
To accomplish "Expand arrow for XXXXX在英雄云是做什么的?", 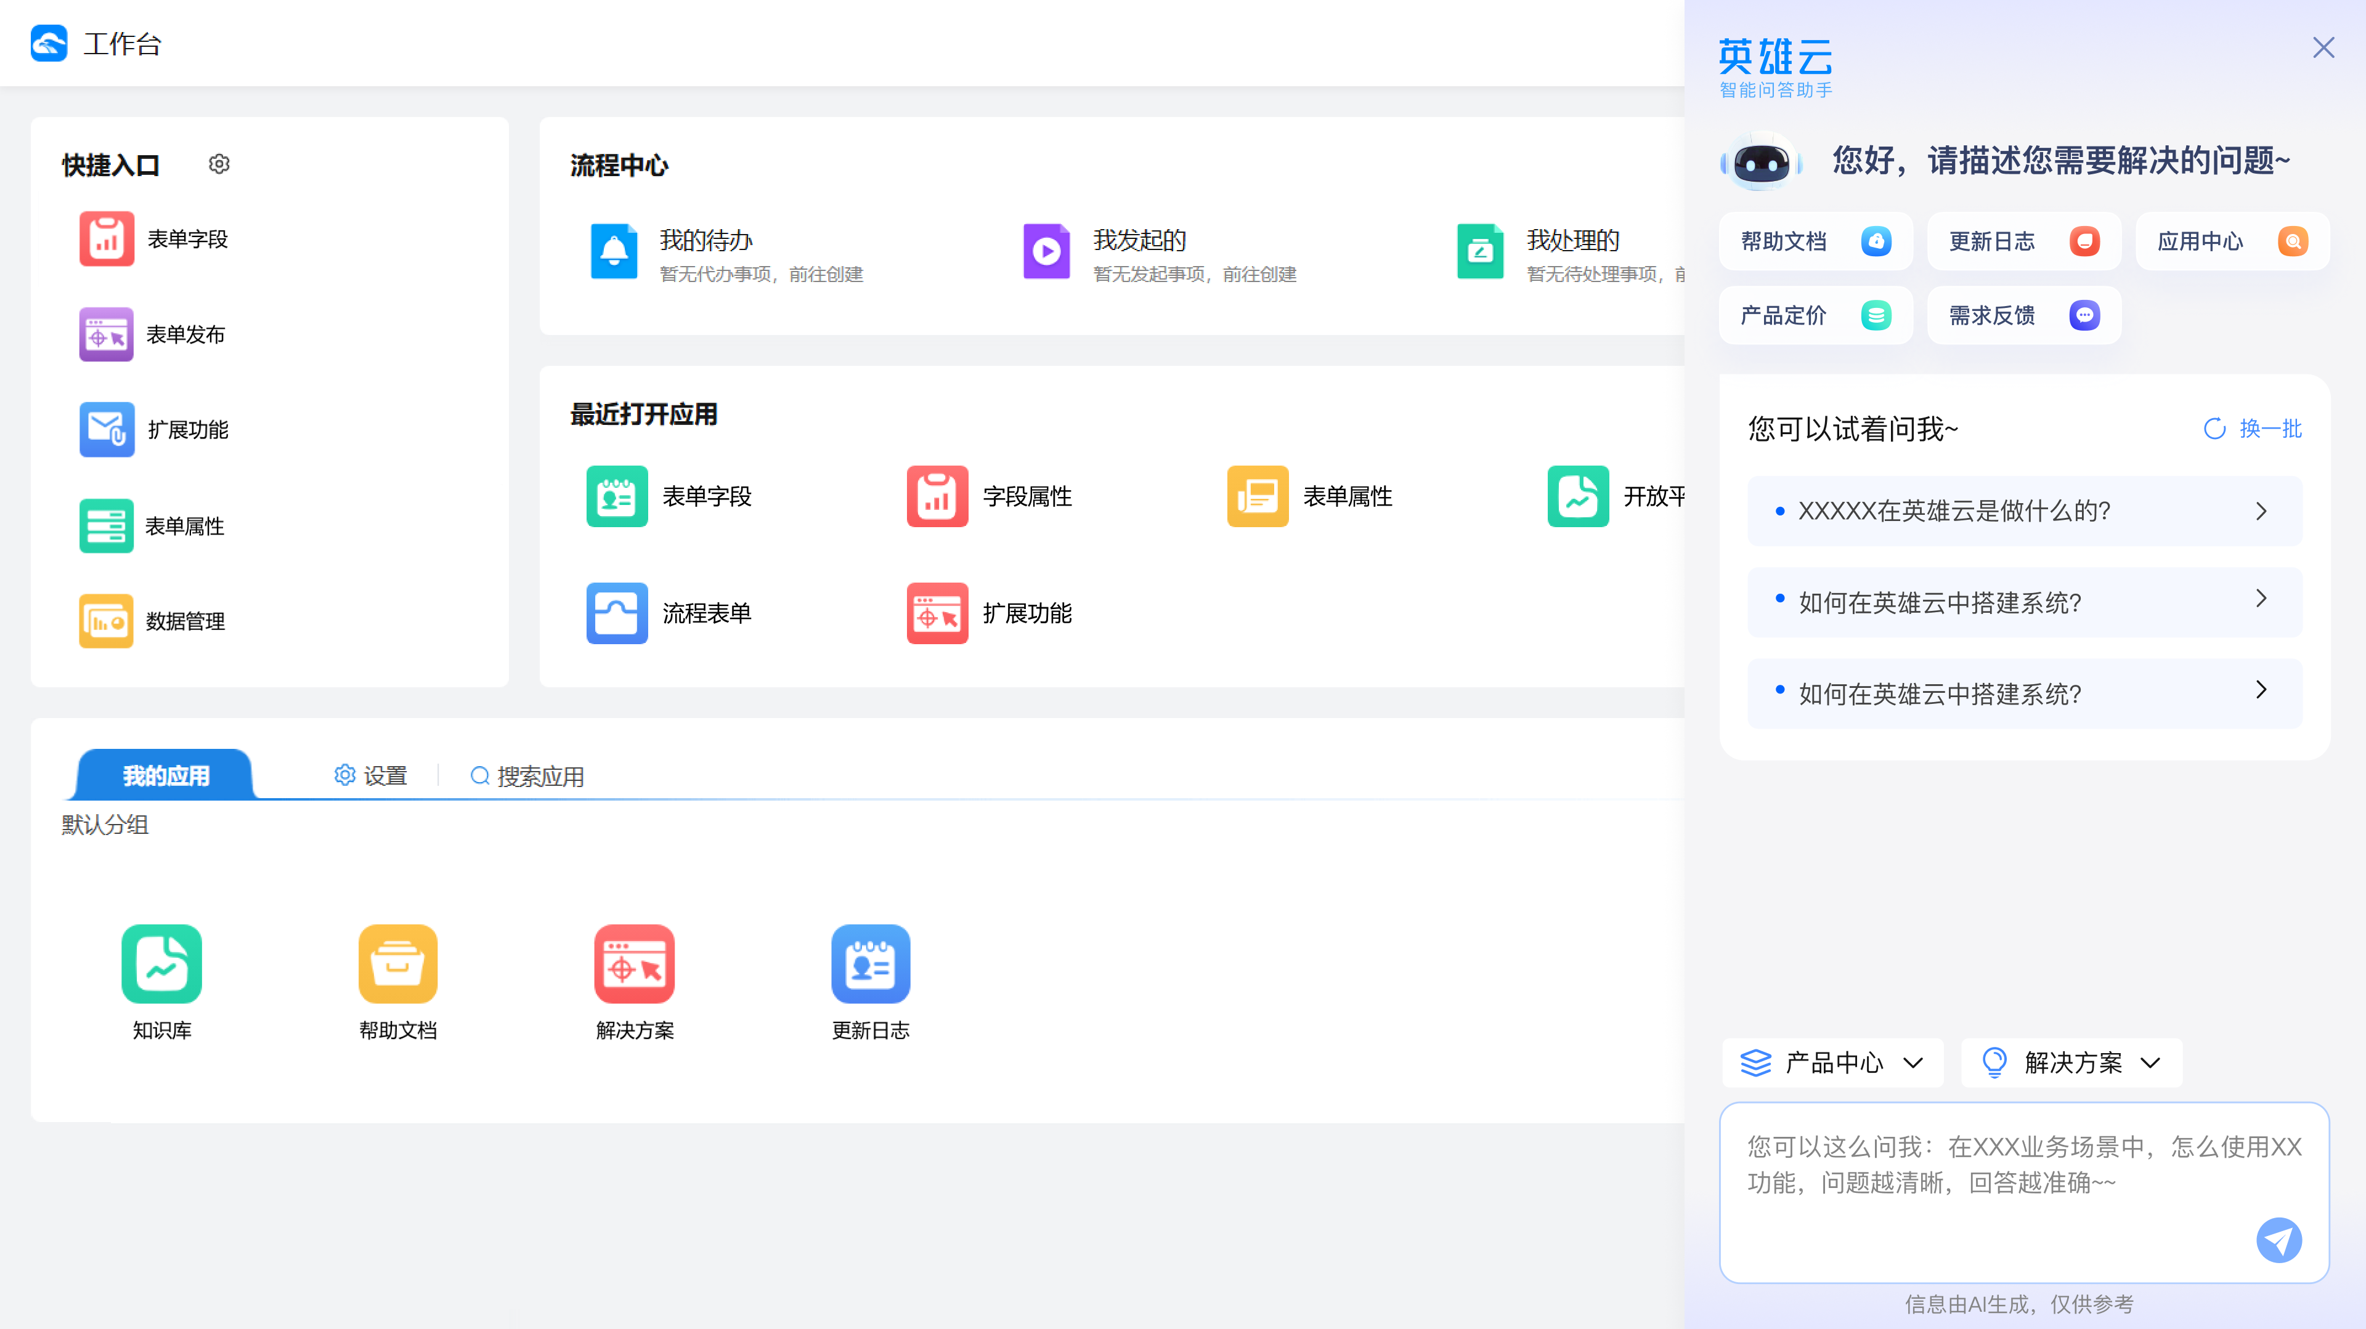I will click(x=2261, y=511).
